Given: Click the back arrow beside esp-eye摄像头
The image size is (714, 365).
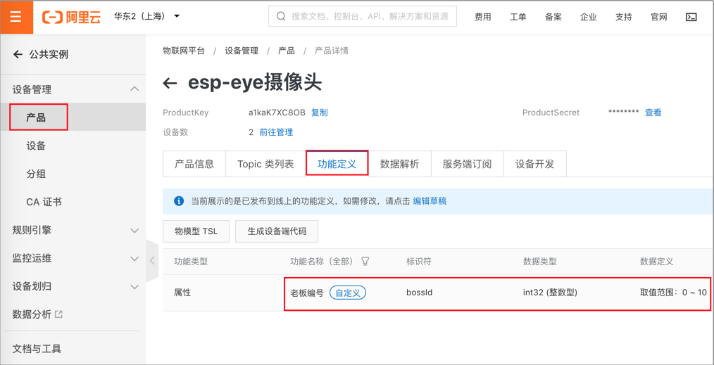Looking at the screenshot, I should pos(170,84).
